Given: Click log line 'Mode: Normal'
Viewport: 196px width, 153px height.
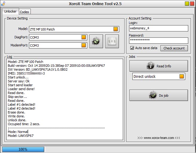Looking at the screenshot, I should pos(18,132).
